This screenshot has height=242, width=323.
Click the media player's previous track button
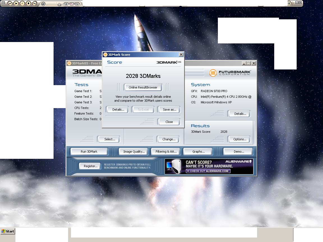[x=10, y=3]
